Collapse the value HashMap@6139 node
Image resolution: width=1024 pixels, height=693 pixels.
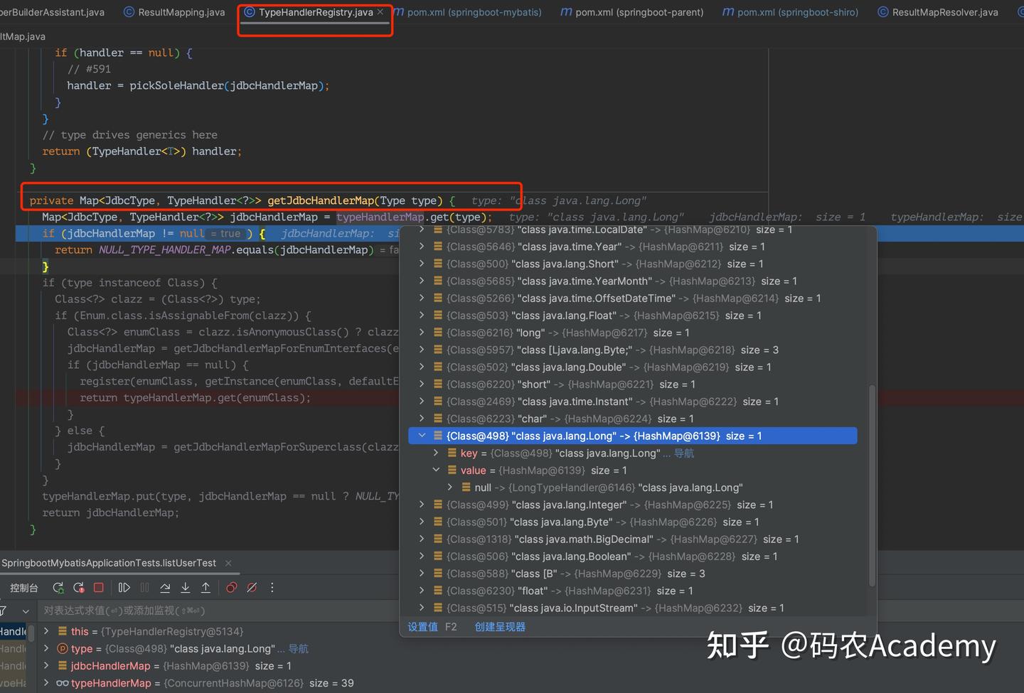pos(436,470)
